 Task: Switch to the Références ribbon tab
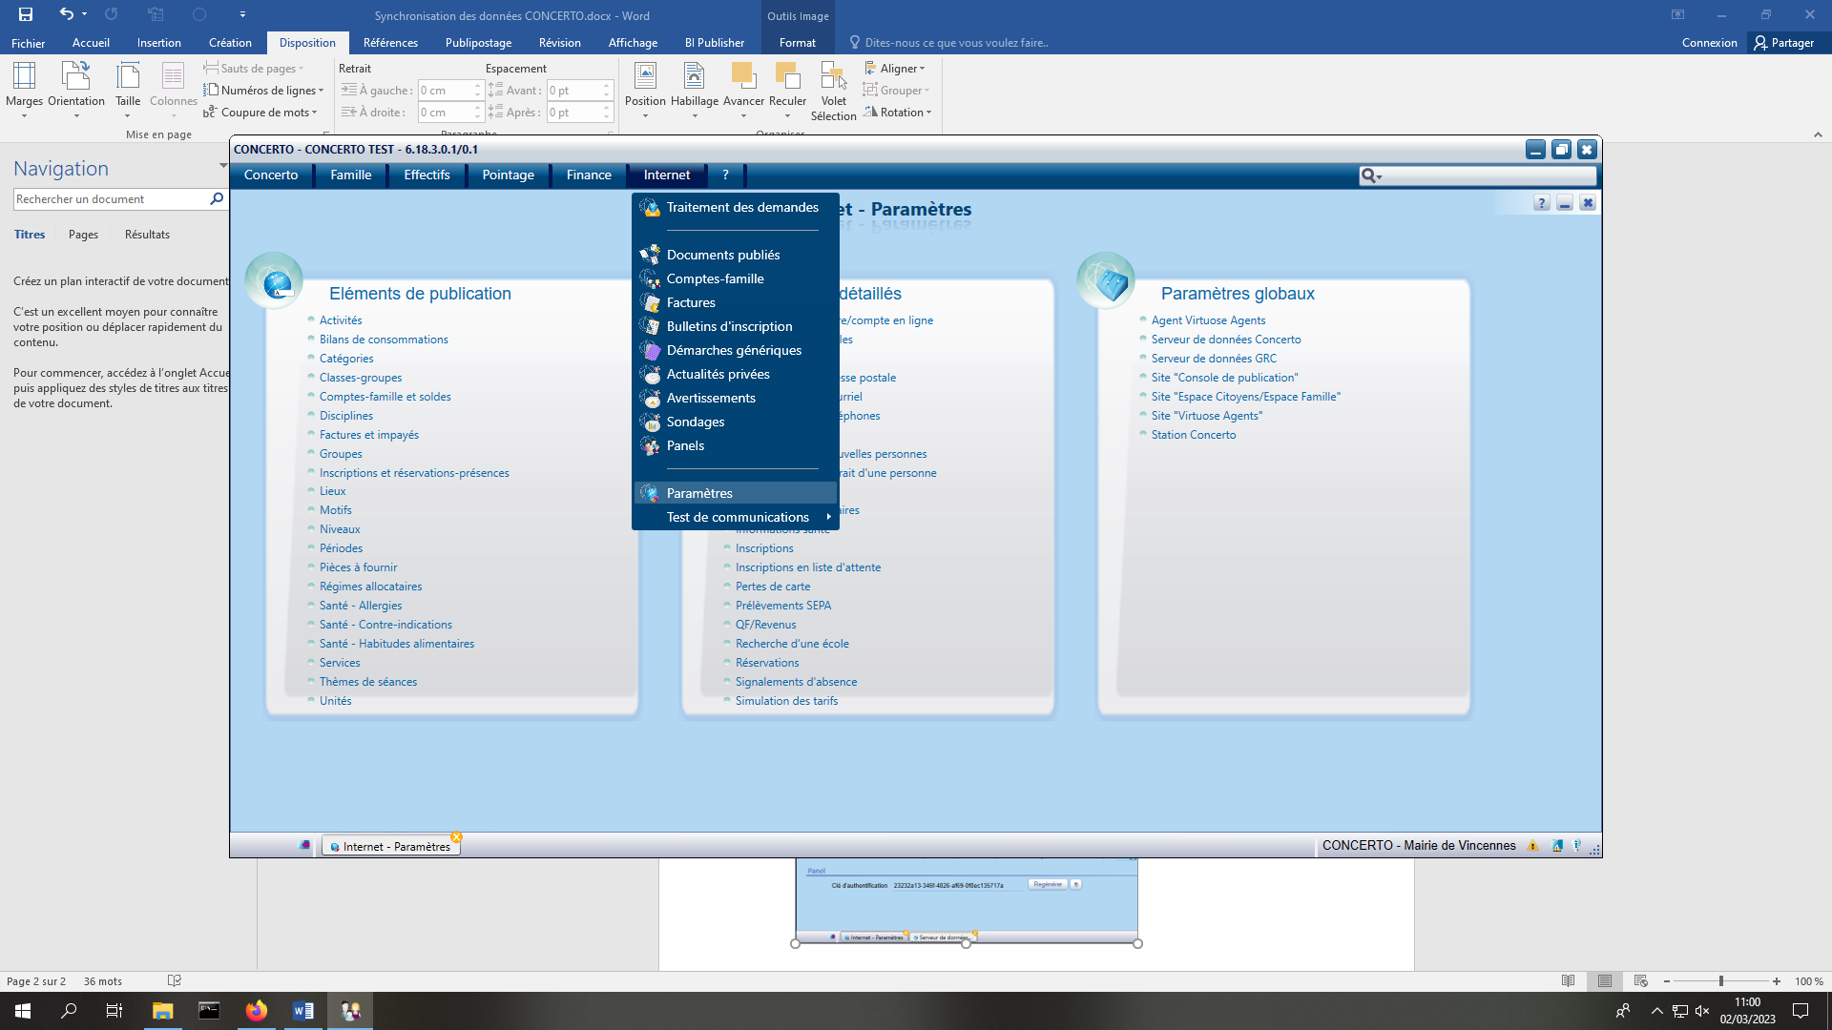390,43
